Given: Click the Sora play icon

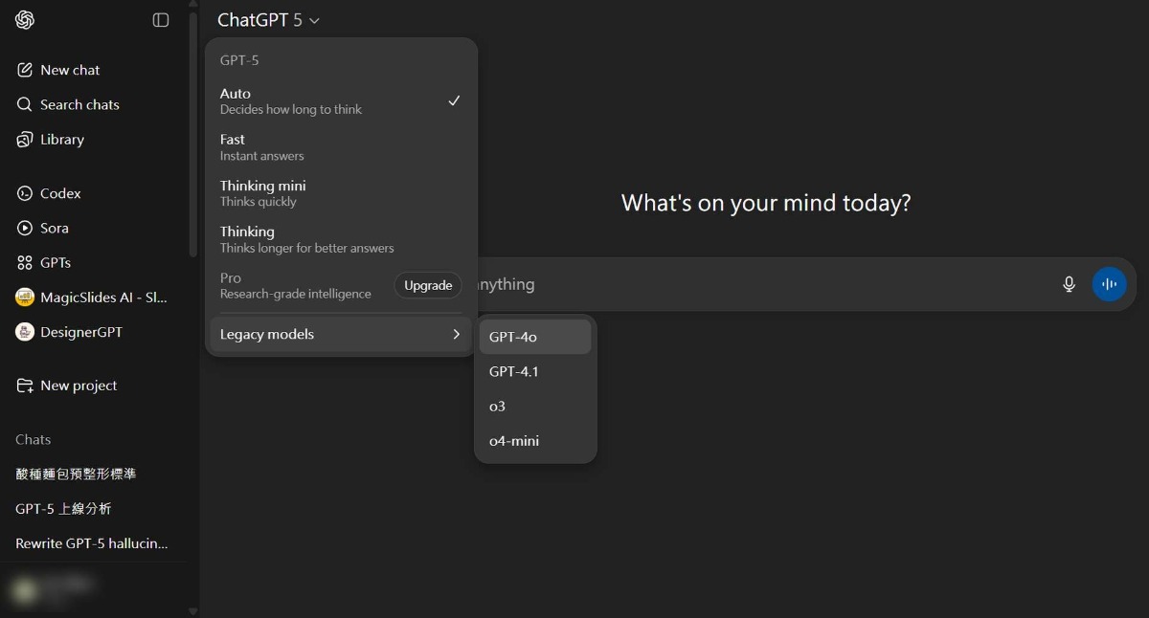Looking at the screenshot, I should click(25, 228).
